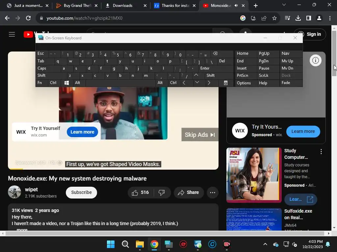
Task: Click the ad info circle icon
Action: pos(316,60)
